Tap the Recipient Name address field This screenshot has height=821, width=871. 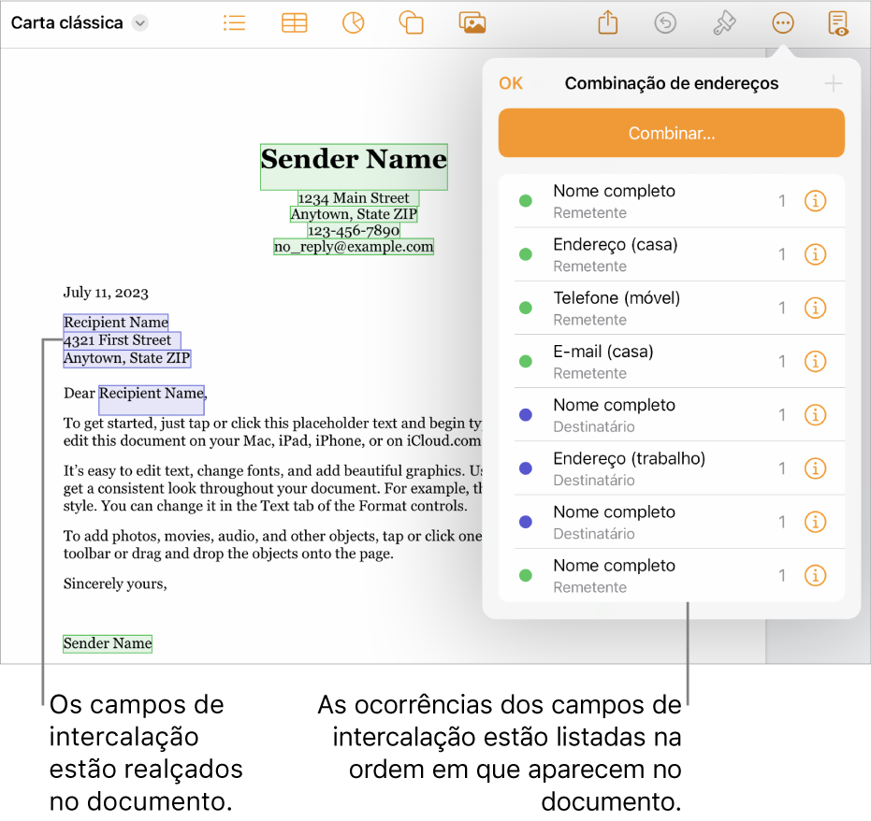116,323
